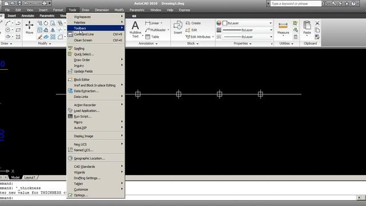Image resolution: width=366 pixels, height=206 pixels.
Task: Click the Edit block button
Action: coord(192,30)
